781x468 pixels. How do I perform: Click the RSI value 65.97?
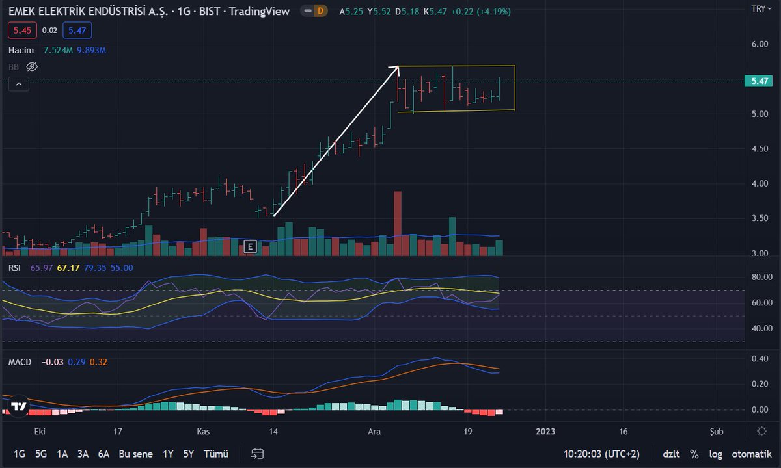(x=42, y=268)
